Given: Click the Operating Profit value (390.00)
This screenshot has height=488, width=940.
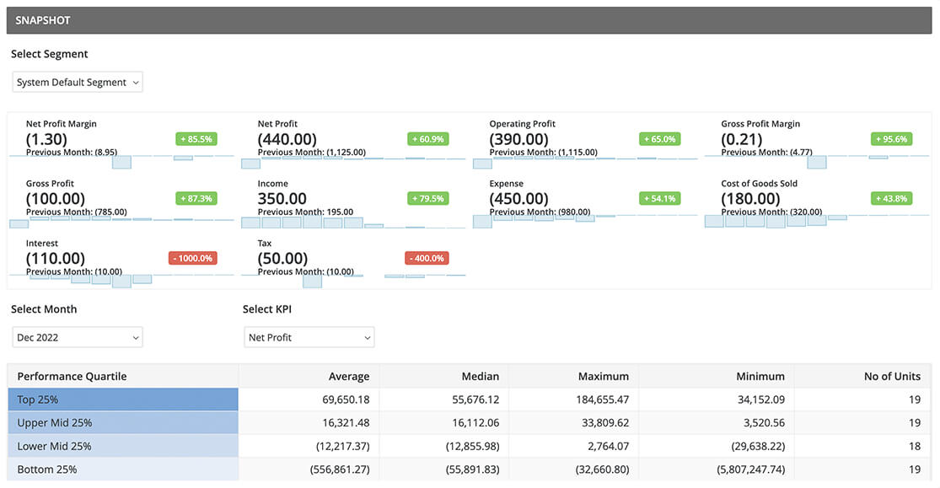Looking at the screenshot, I should pyautogui.click(x=518, y=139).
